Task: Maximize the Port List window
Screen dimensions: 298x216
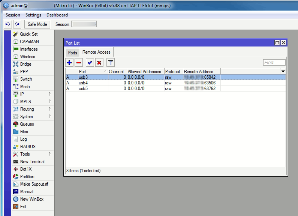Action: [x=277, y=43]
